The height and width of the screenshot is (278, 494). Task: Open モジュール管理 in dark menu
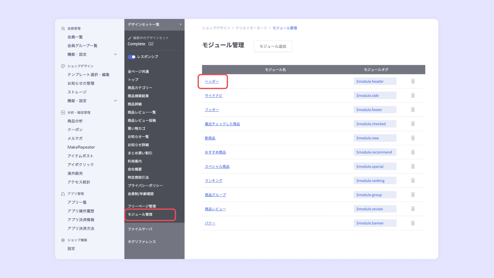click(x=140, y=214)
